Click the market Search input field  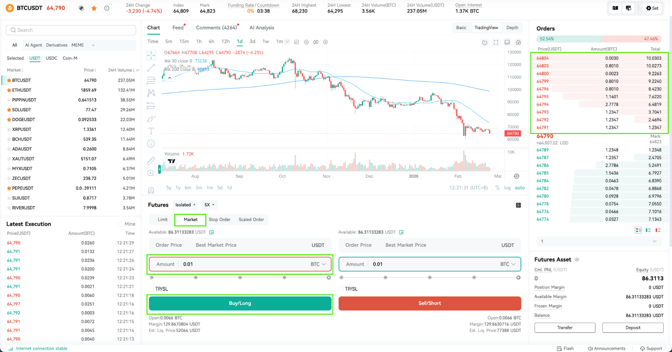(x=71, y=30)
